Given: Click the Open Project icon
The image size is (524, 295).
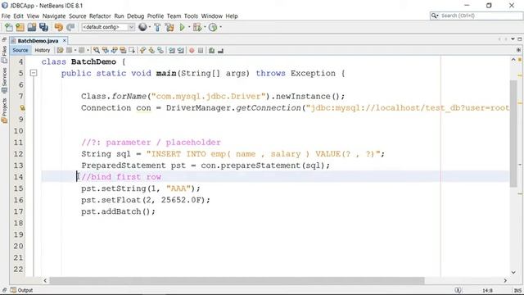Looking at the screenshot, I should 32,27.
